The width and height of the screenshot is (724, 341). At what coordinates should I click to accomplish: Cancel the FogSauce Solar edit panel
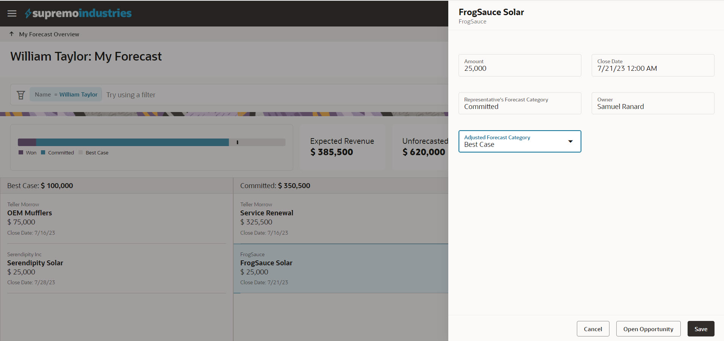pyautogui.click(x=593, y=329)
